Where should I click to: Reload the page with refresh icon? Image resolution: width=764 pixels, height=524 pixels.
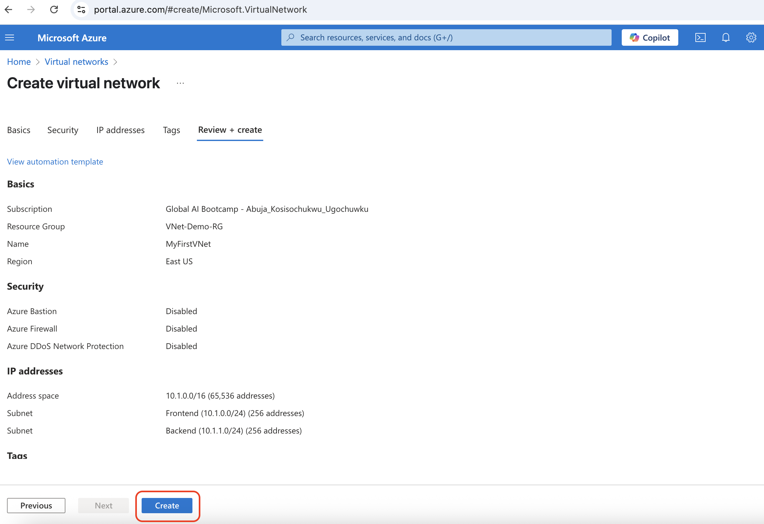click(x=54, y=10)
